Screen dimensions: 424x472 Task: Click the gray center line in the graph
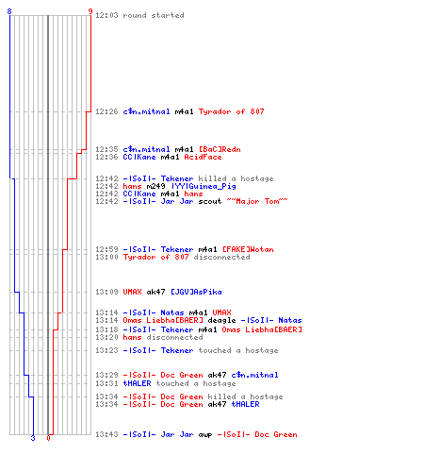(48, 225)
